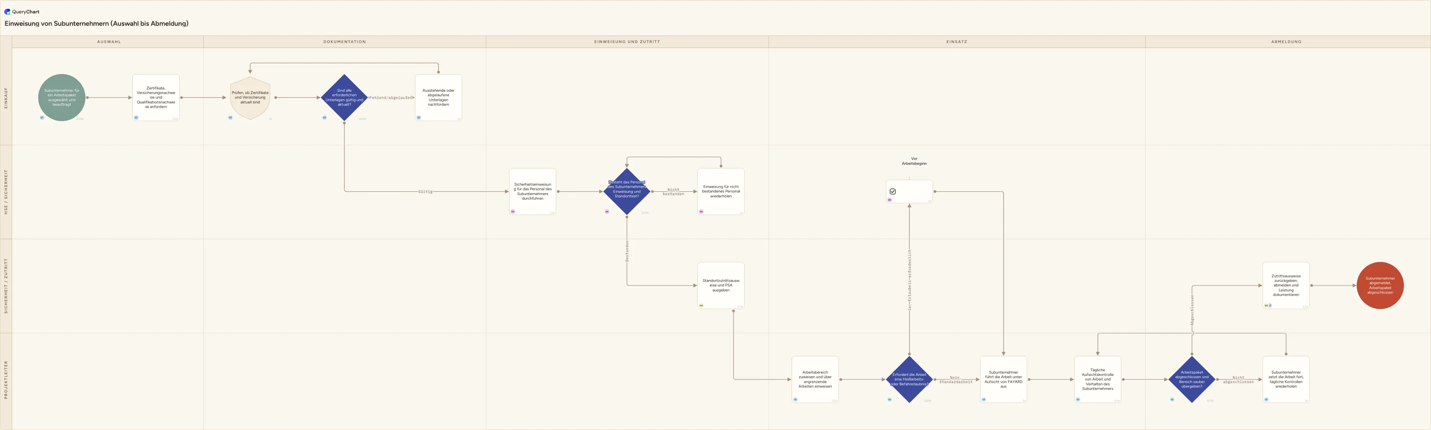Click the PROJEKTLEITER swimlane label
This screenshot has height=430, width=1431.
click(6, 380)
